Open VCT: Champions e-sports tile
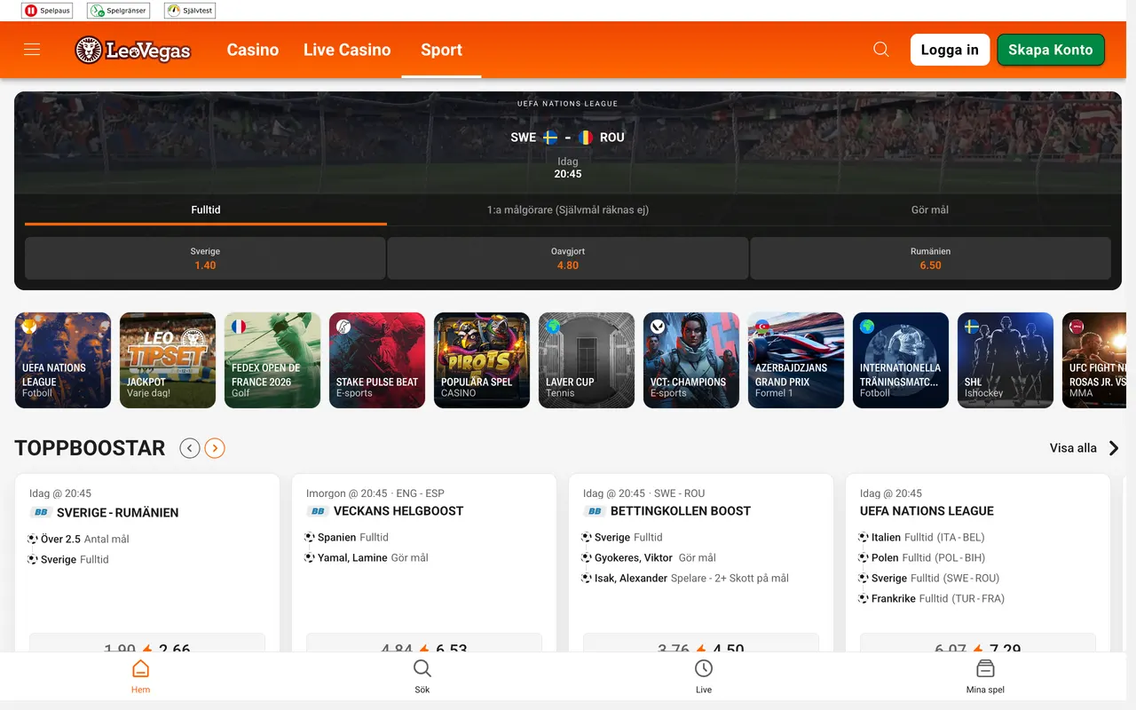Viewport: 1136px width, 710px height. tap(691, 360)
